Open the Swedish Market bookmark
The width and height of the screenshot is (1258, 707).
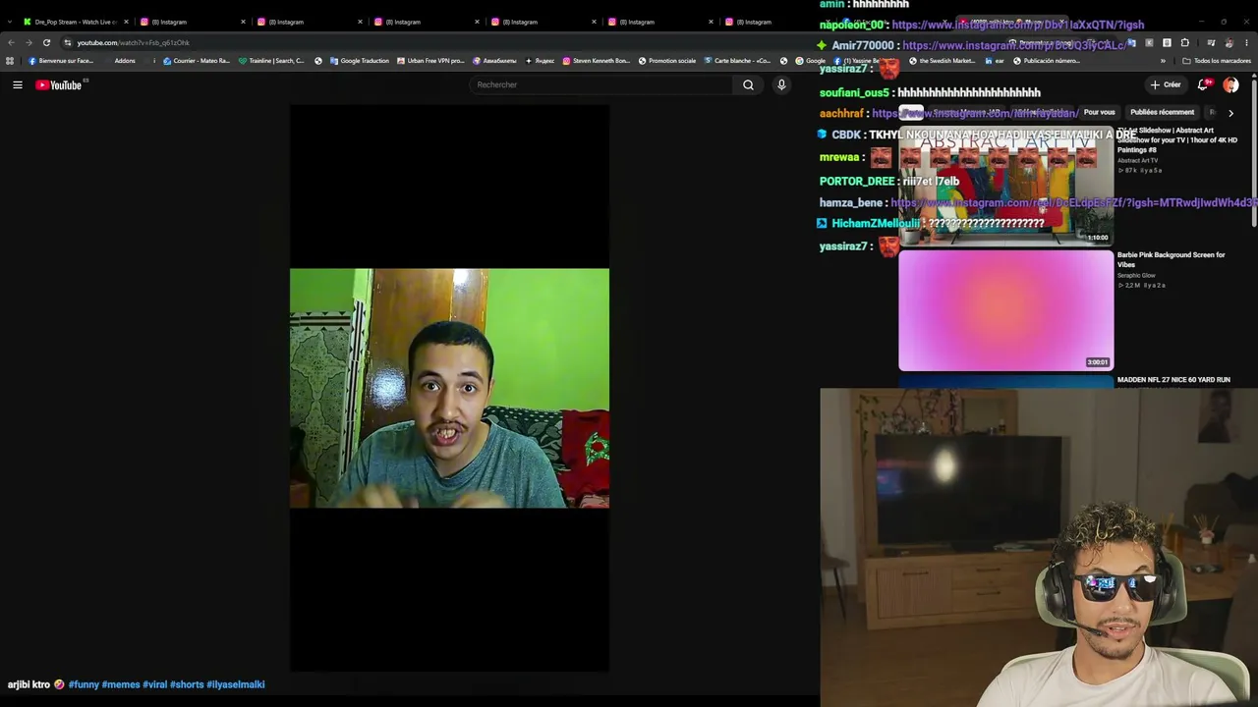tap(942, 61)
